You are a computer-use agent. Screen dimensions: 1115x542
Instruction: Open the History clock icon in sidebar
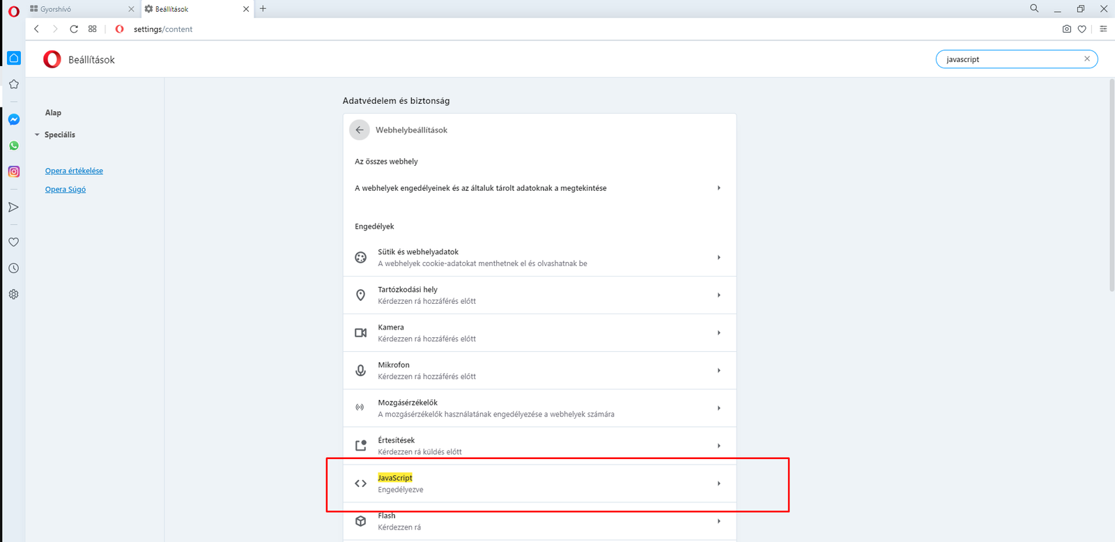coord(14,268)
